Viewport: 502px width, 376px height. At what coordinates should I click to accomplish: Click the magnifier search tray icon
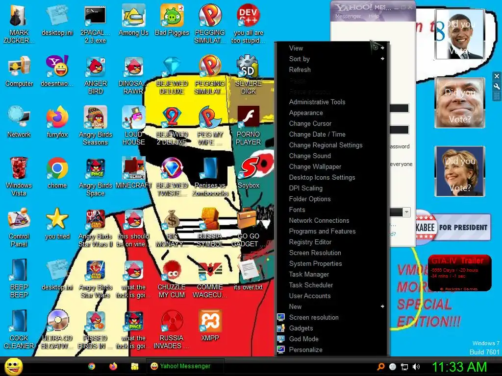[380, 367]
